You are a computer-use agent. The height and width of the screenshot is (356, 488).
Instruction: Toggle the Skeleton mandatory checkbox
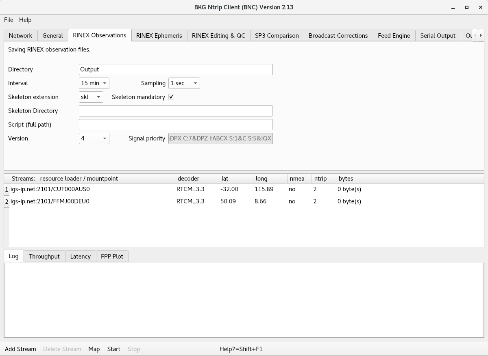pos(171,97)
